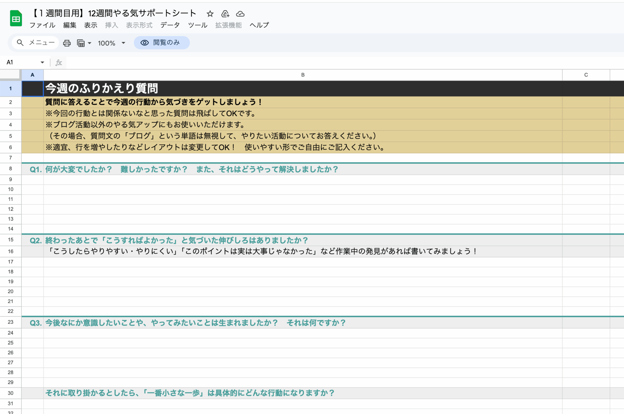624x414 pixels.
Task: Click cell starting （その場合、質問文の
Action: coord(303,136)
